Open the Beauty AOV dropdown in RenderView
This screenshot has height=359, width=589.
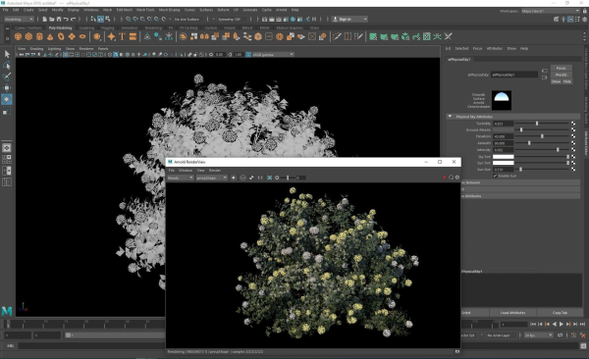click(181, 178)
